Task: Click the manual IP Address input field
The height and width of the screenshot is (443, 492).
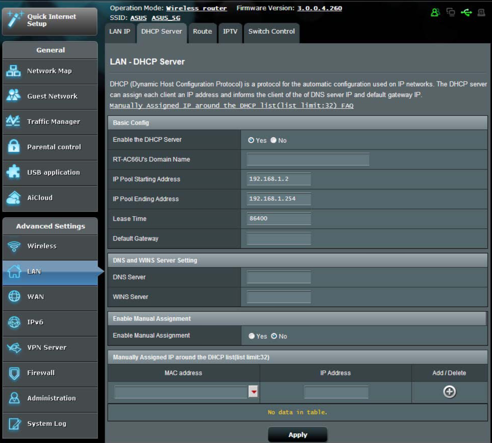Action: (336, 392)
